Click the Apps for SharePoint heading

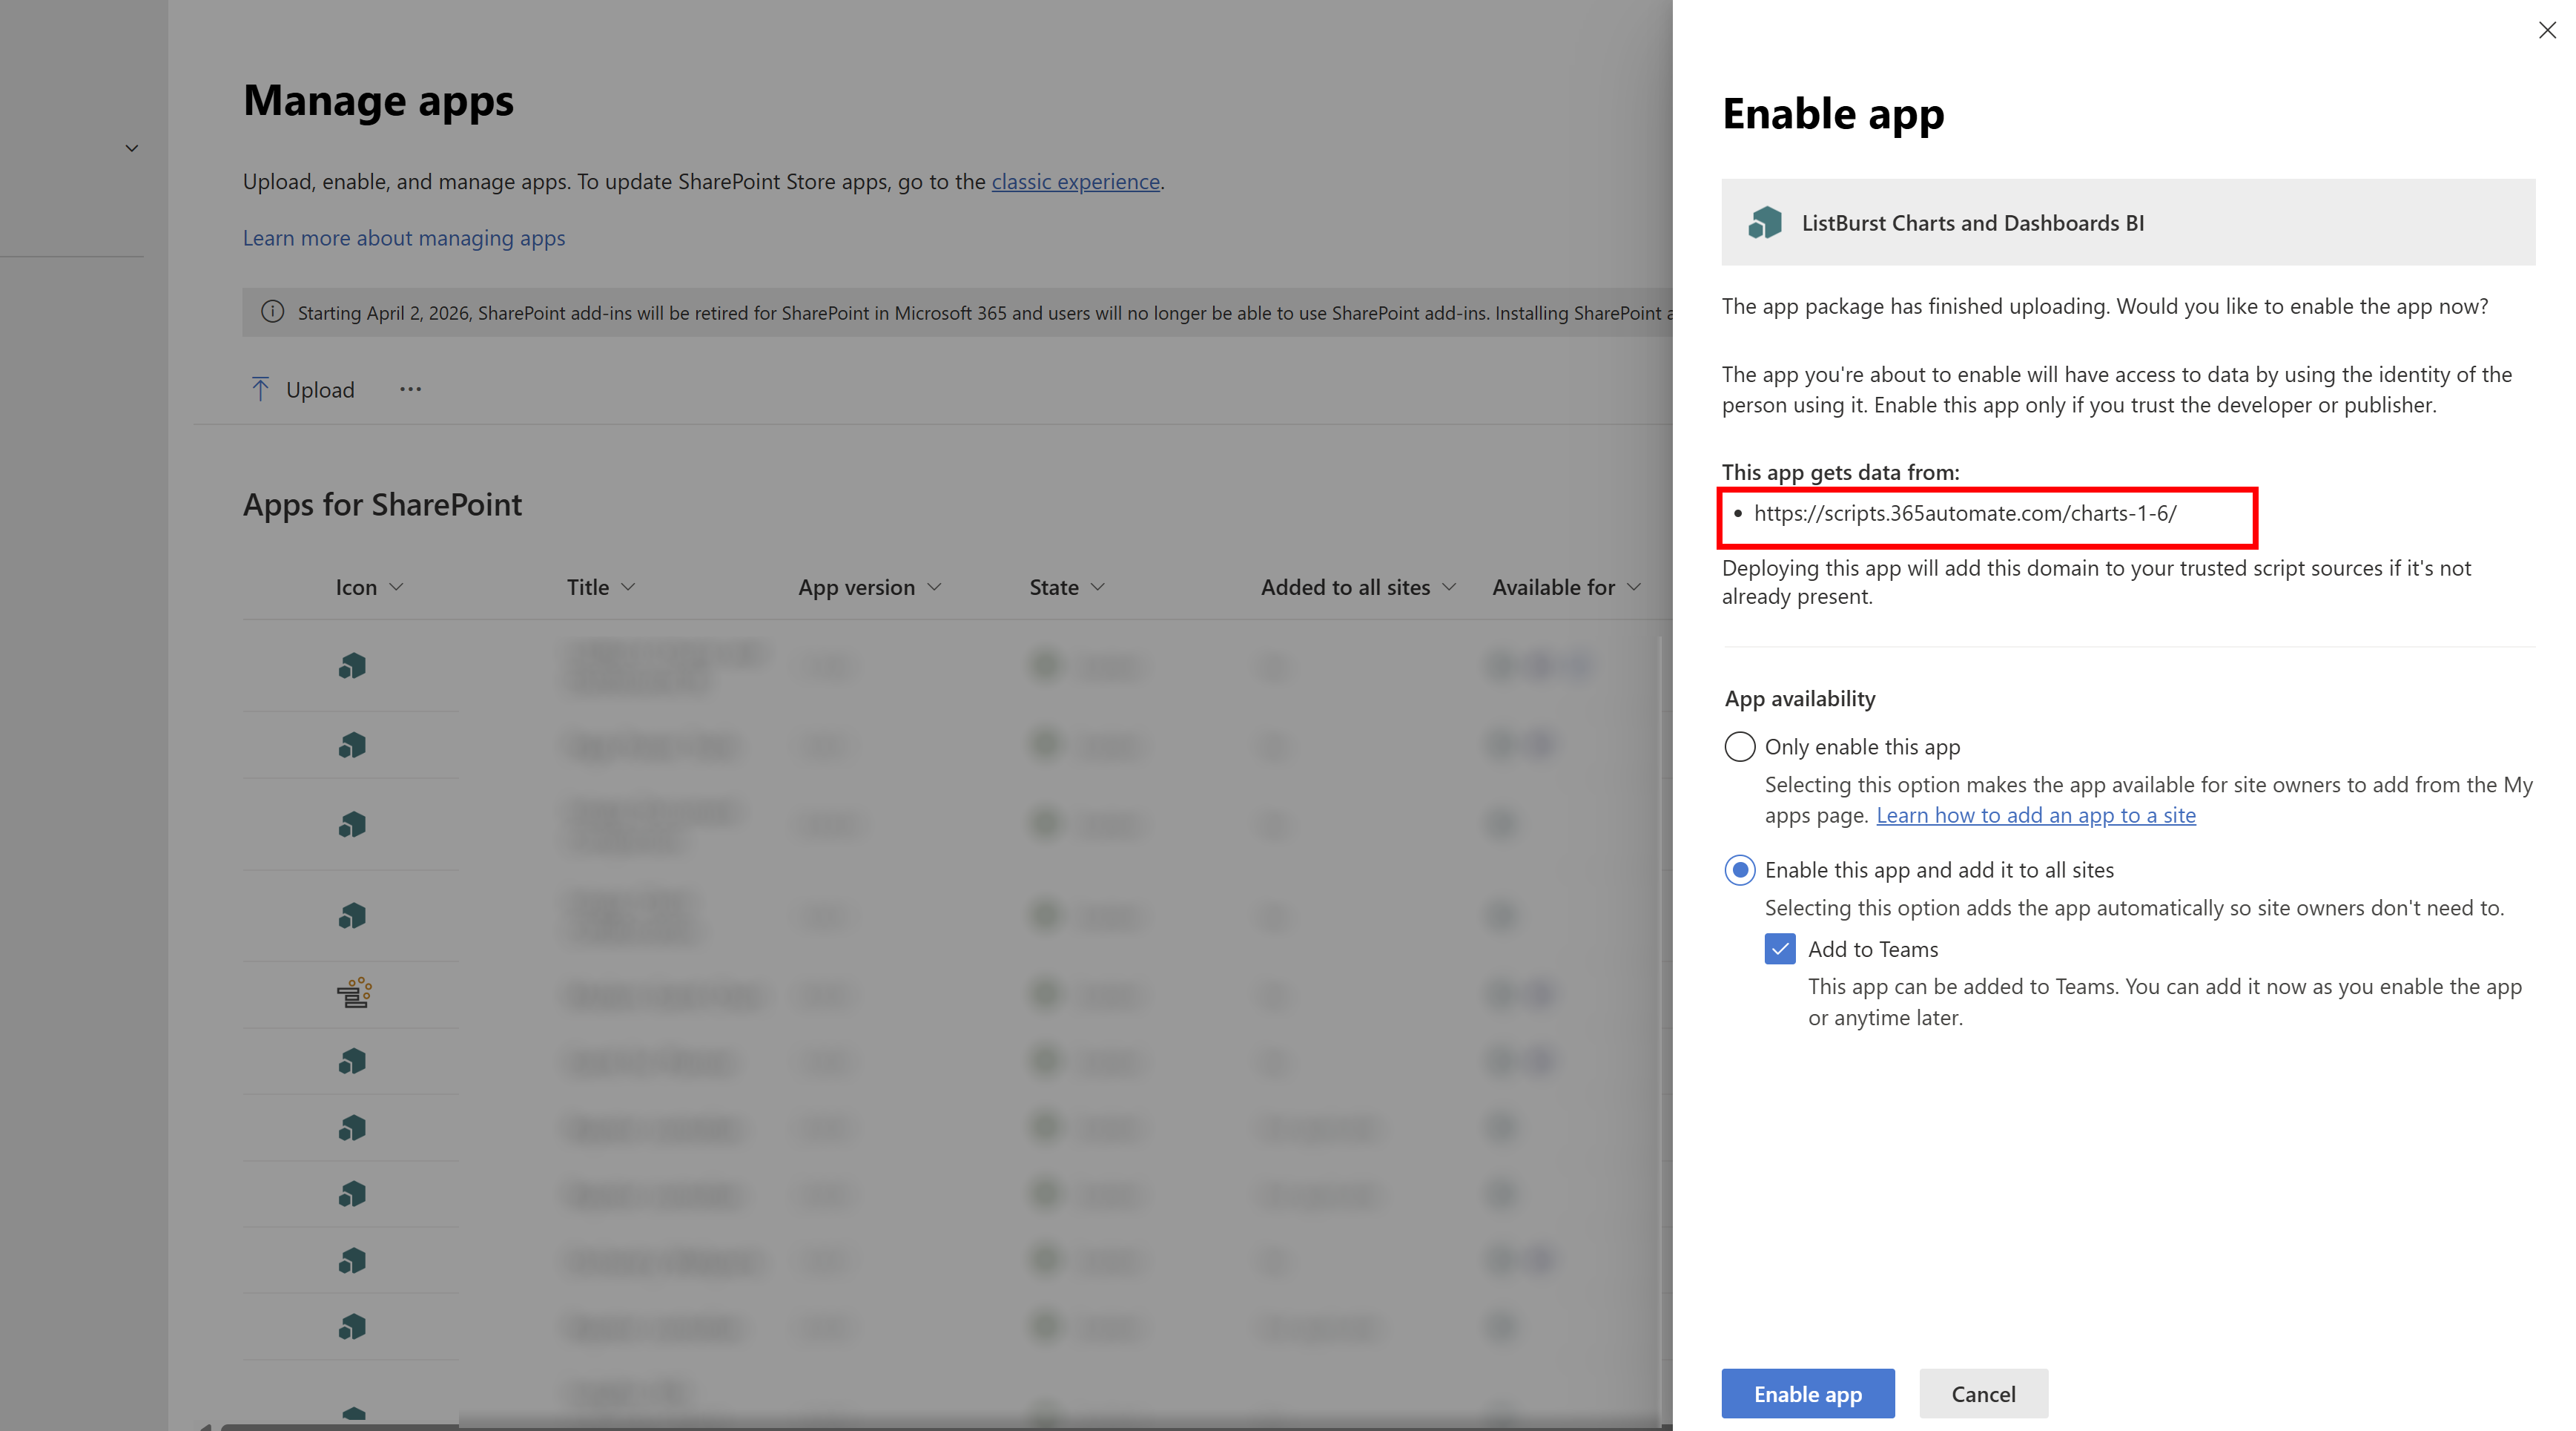[382, 504]
